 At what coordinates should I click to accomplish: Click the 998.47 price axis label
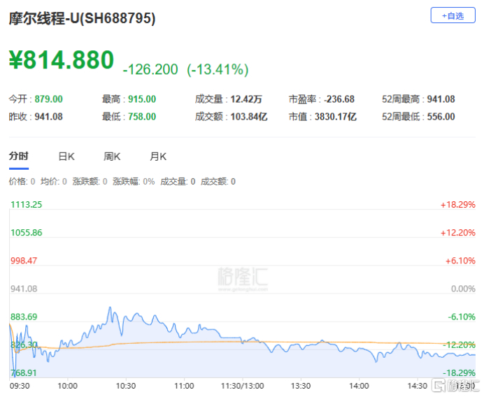click(x=24, y=261)
